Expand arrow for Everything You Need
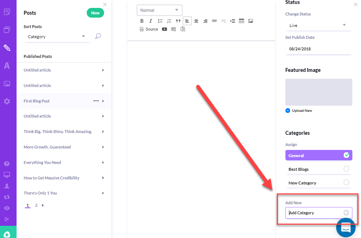The image size is (361, 238). [x=103, y=163]
